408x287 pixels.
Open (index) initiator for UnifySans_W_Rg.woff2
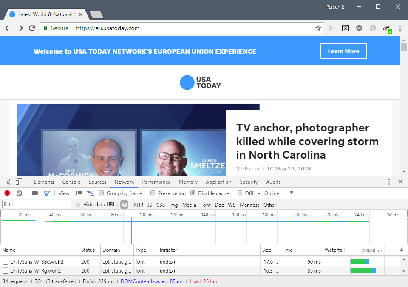pyautogui.click(x=167, y=271)
